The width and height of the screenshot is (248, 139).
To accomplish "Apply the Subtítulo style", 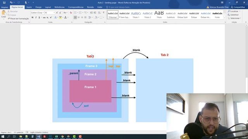I will [x=170, y=15].
